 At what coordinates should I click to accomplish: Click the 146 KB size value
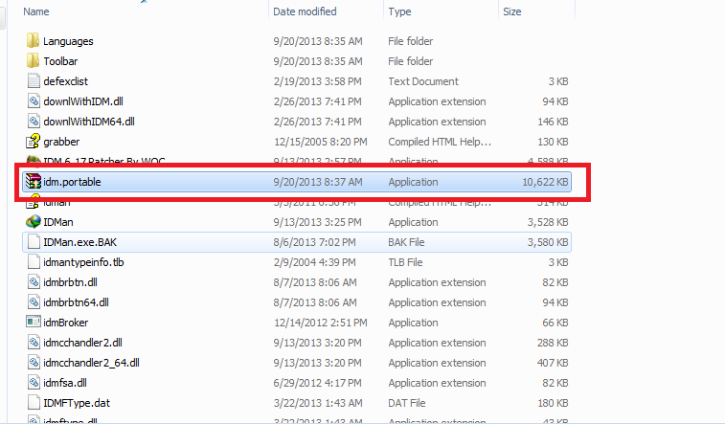553,122
